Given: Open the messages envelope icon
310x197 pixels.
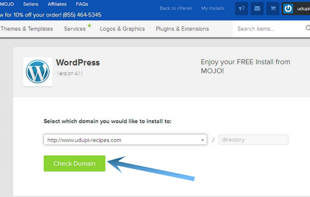Looking at the screenshot, I should (x=257, y=8).
